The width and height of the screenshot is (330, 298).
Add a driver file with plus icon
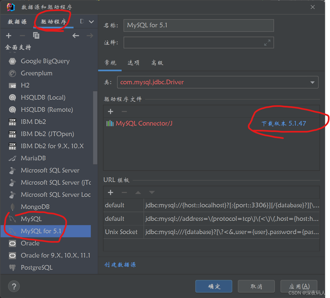[111, 111]
